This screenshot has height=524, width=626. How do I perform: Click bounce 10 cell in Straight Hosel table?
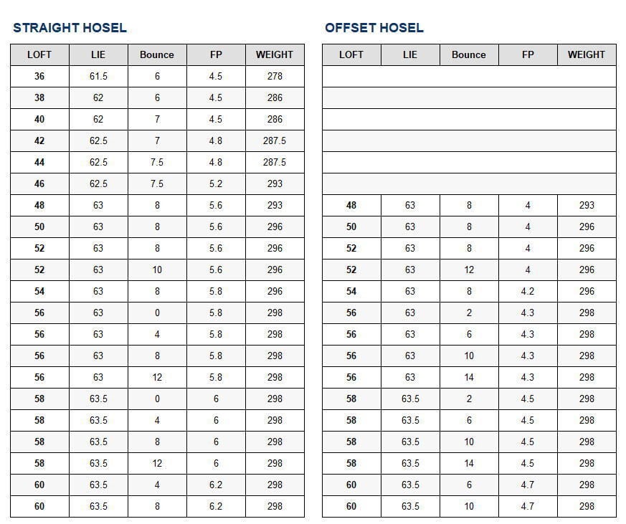157,270
